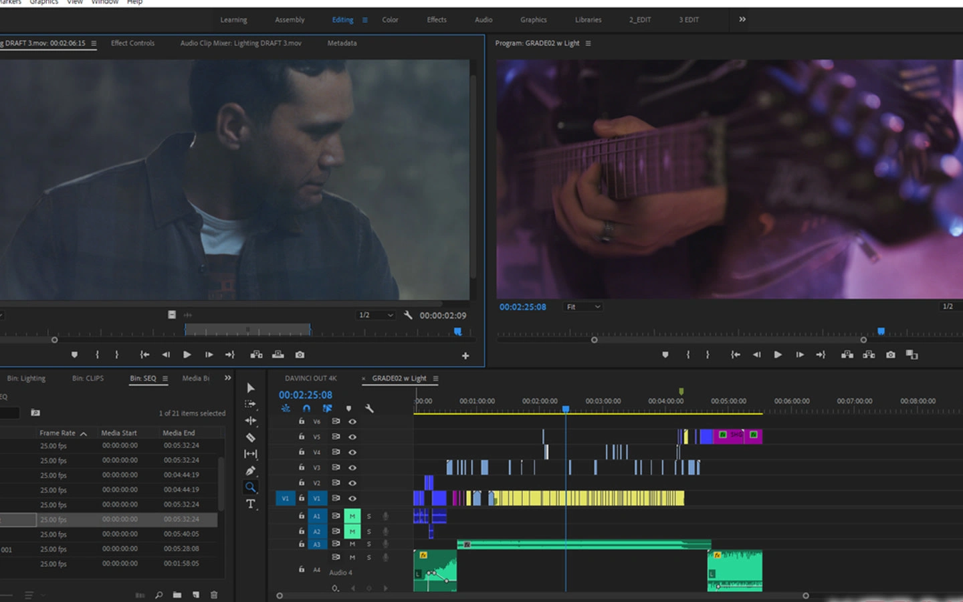Play the Program monitor sequence
The height and width of the screenshot is (602, 963).
point(778,355)
